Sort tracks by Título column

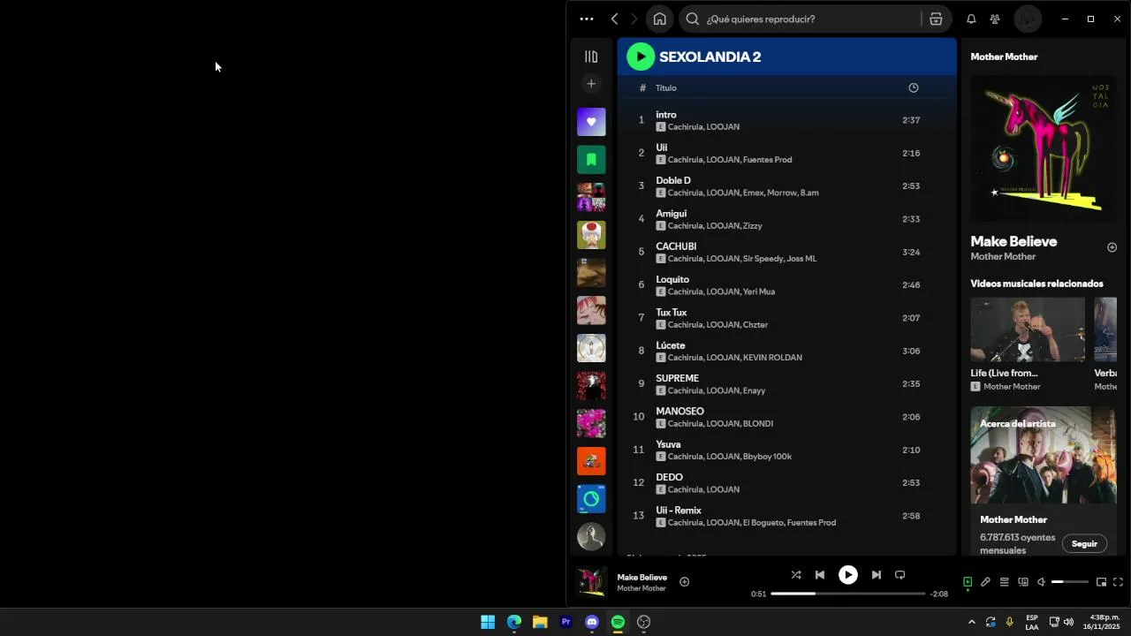pos(666,87)
